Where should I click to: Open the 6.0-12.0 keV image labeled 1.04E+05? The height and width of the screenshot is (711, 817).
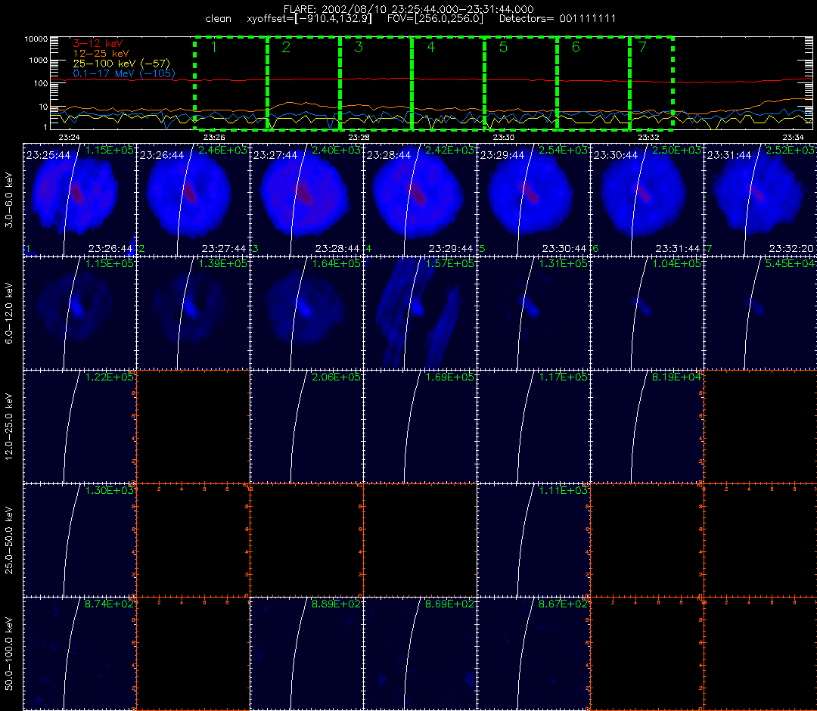(648, 314)
